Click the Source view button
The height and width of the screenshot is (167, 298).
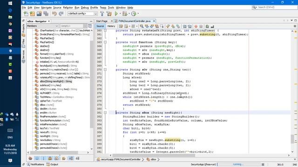pos(100,26)
